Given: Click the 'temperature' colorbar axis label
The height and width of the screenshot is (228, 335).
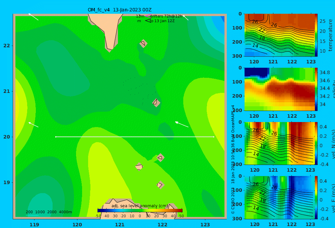Looking at the screenshot, I should click(330, 35).
